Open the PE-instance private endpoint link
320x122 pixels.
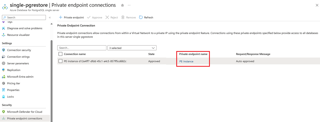click(x=186, y=61)
